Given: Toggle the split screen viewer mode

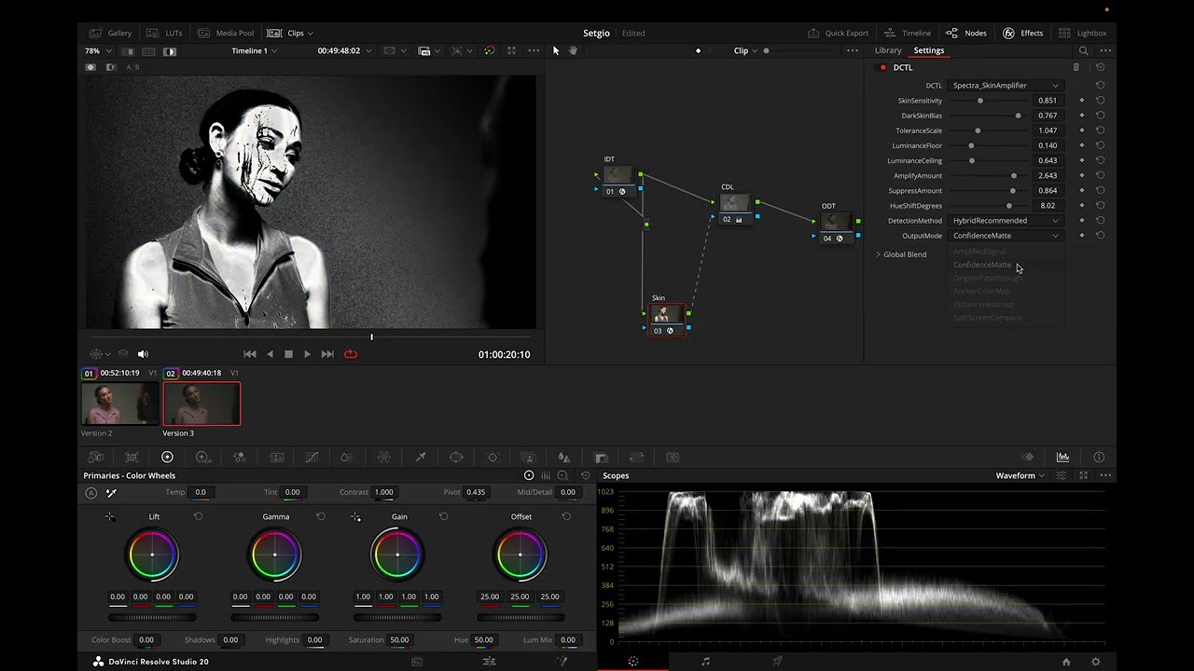Looking at the screenshot, I should [150, 51].
